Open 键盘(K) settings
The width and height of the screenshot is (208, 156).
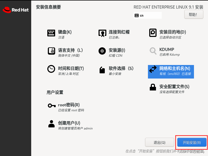click(x=65, y=32)
